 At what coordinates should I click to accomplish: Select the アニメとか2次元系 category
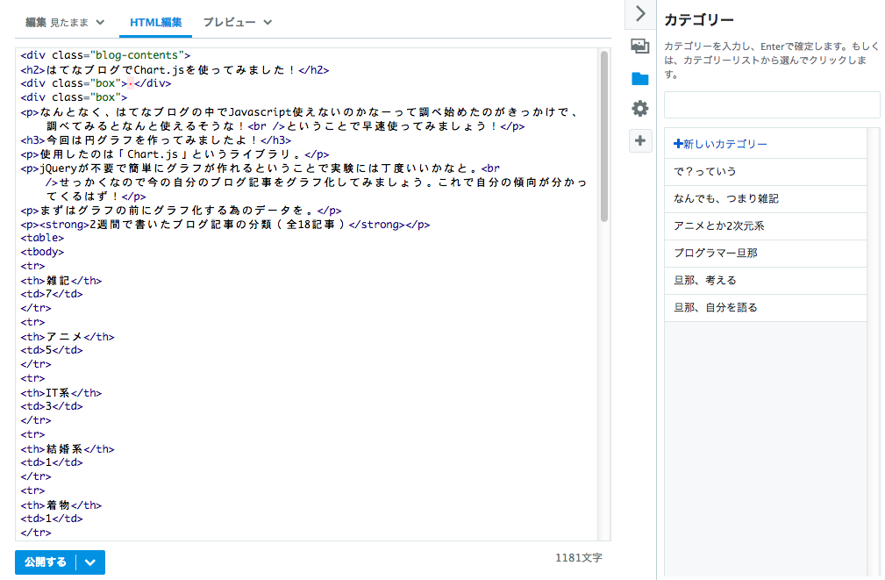766,226
